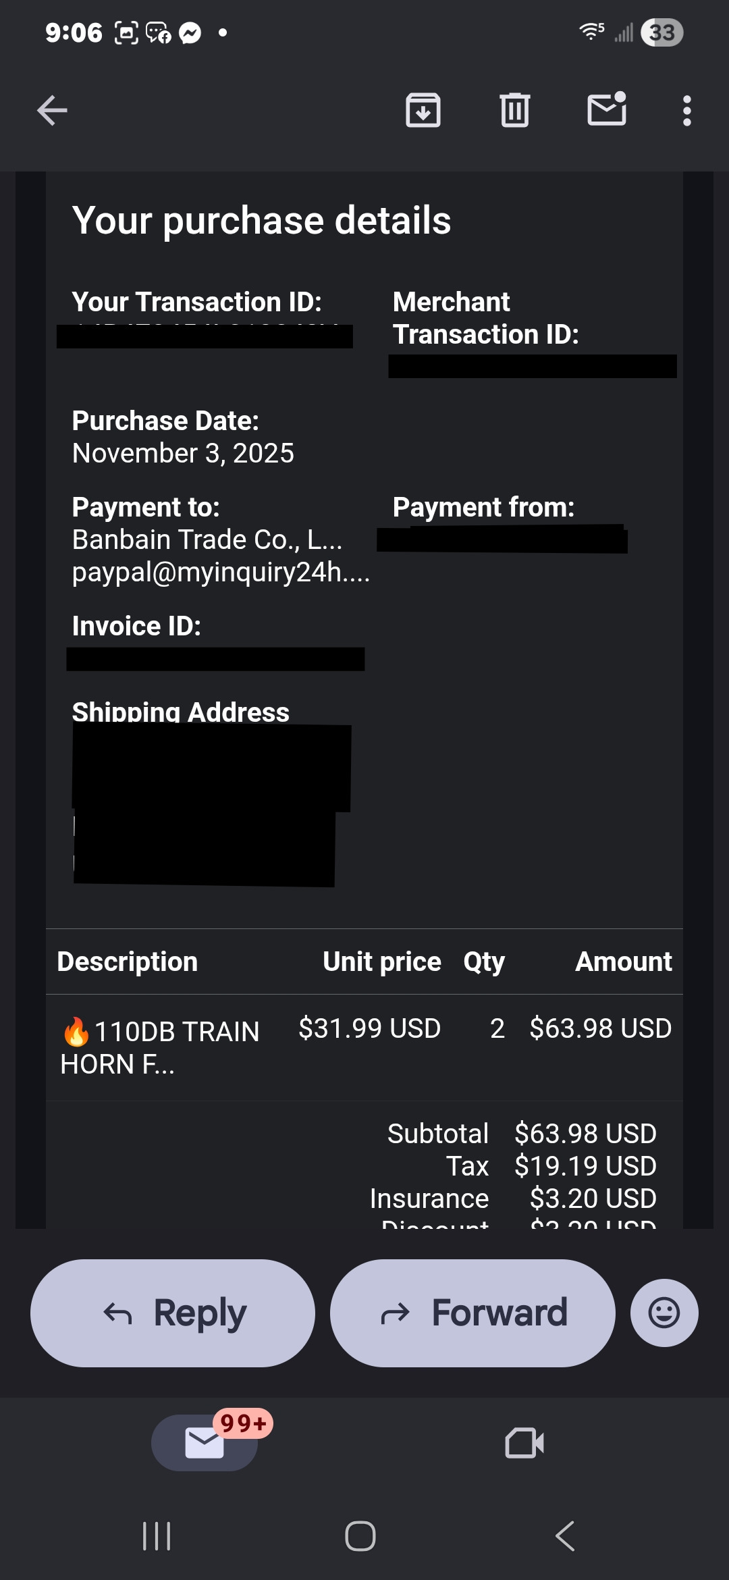Mark the email as unread
The width and height of the screenshot is (729, 1580).
coord(607,110)
